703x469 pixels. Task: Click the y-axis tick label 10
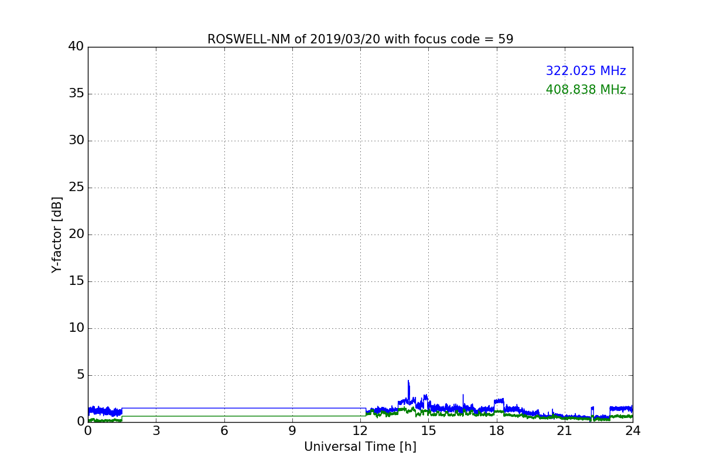[76, 328]
